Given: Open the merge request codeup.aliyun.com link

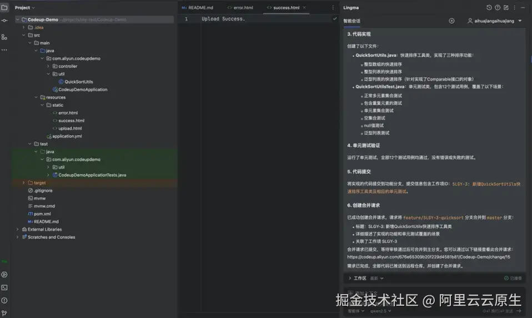Looking at the screenshot, I should coord(429,257).
